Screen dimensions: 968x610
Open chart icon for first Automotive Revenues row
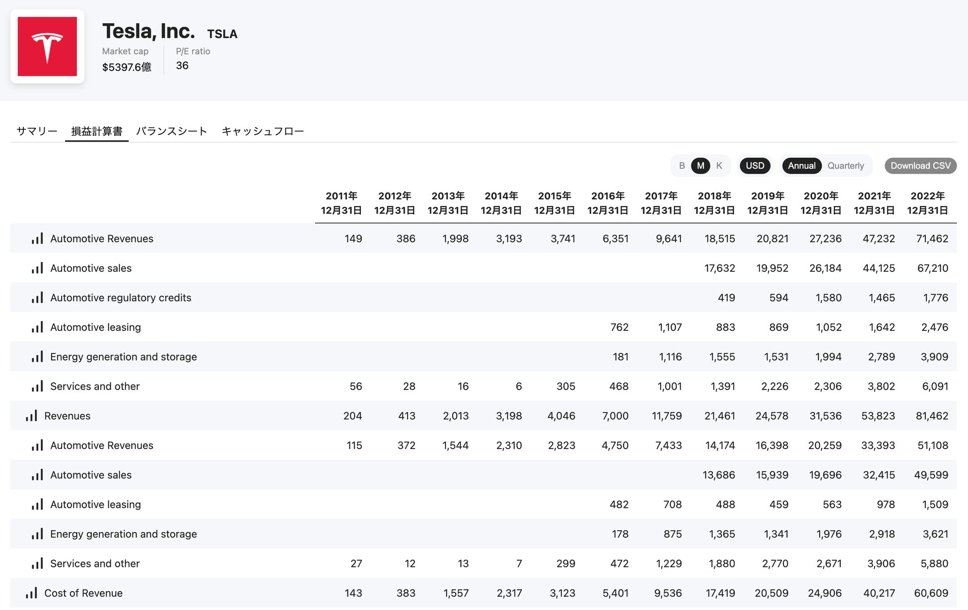(37, 239)
